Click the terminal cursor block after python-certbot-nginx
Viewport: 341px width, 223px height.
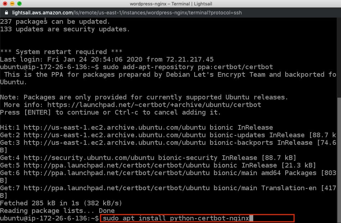tap(251, 218)
